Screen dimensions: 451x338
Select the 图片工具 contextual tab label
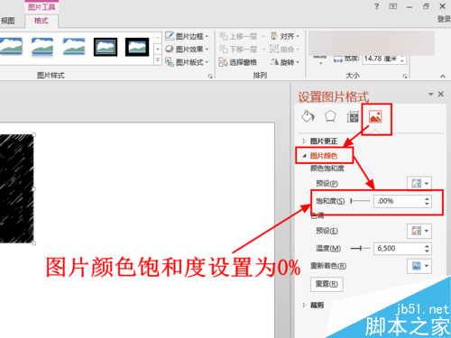click(41, 6)
